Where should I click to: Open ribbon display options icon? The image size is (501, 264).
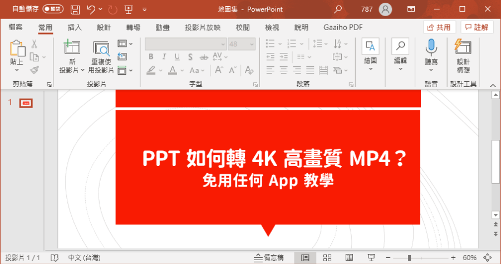click(x=411, y=9)
